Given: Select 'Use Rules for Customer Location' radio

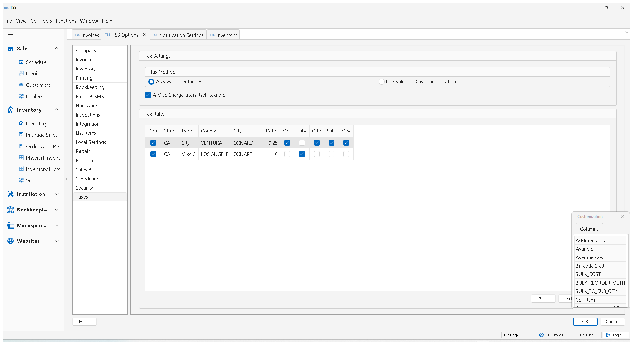Looking at the screenshot, I should (x=381, y=82).
